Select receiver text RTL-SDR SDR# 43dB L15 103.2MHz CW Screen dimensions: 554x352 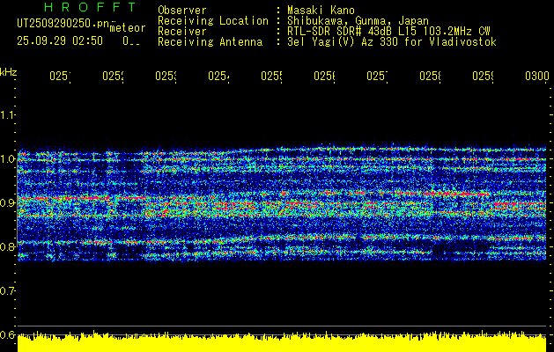pos(388,32)
